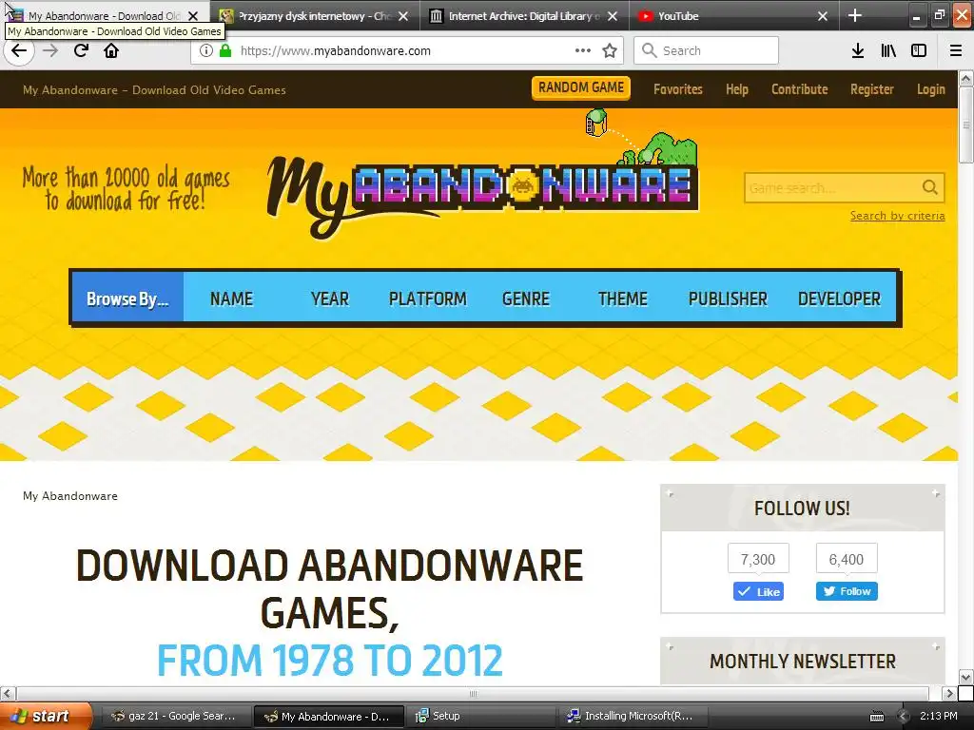Viewport: 974px width, 730px height.
Task: Click the system tray clock 2:13 PM
Action: point(939,716)
